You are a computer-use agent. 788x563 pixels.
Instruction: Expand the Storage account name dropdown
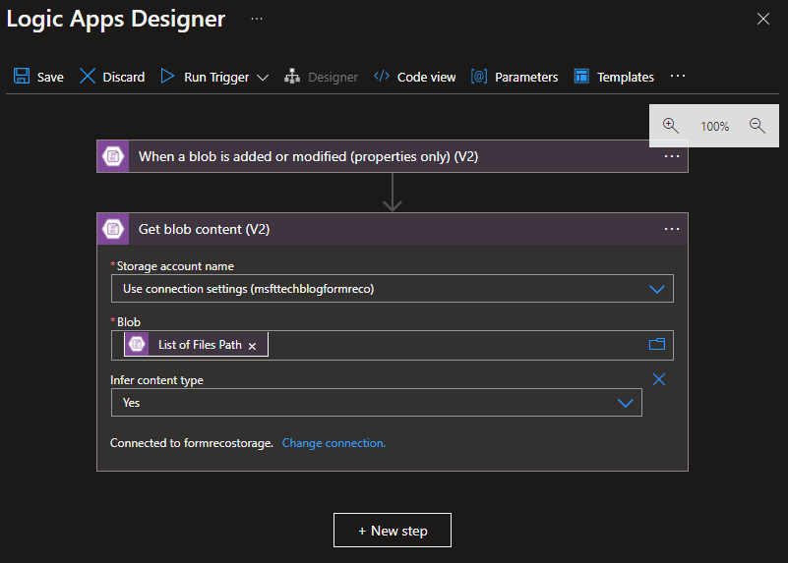pos(657,289)
